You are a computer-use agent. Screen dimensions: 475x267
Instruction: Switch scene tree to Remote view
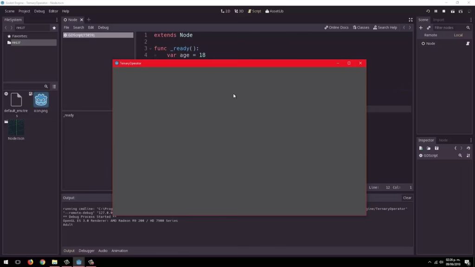[x=430, y=35]
